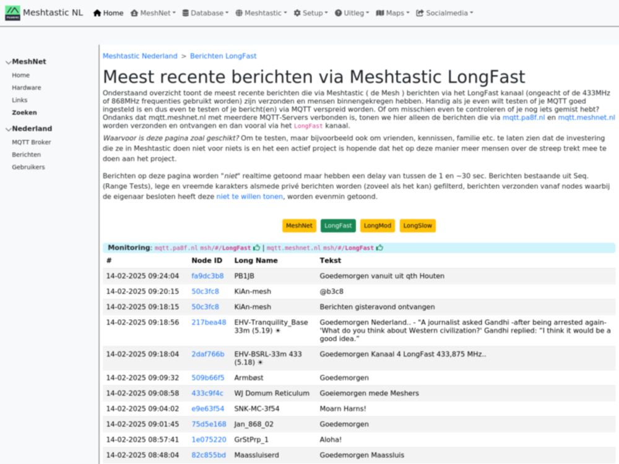Open node ID e9e63f54

pyautogui.click(x=207, y=409)
